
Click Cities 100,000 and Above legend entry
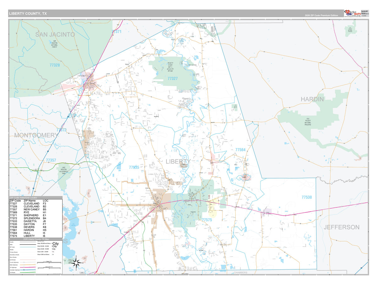[x=48, y=244]
